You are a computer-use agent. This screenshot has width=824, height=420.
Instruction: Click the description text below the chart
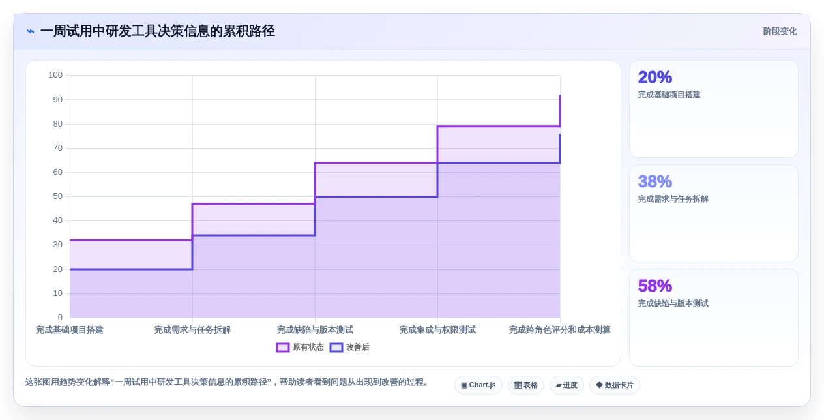(228, 382)
